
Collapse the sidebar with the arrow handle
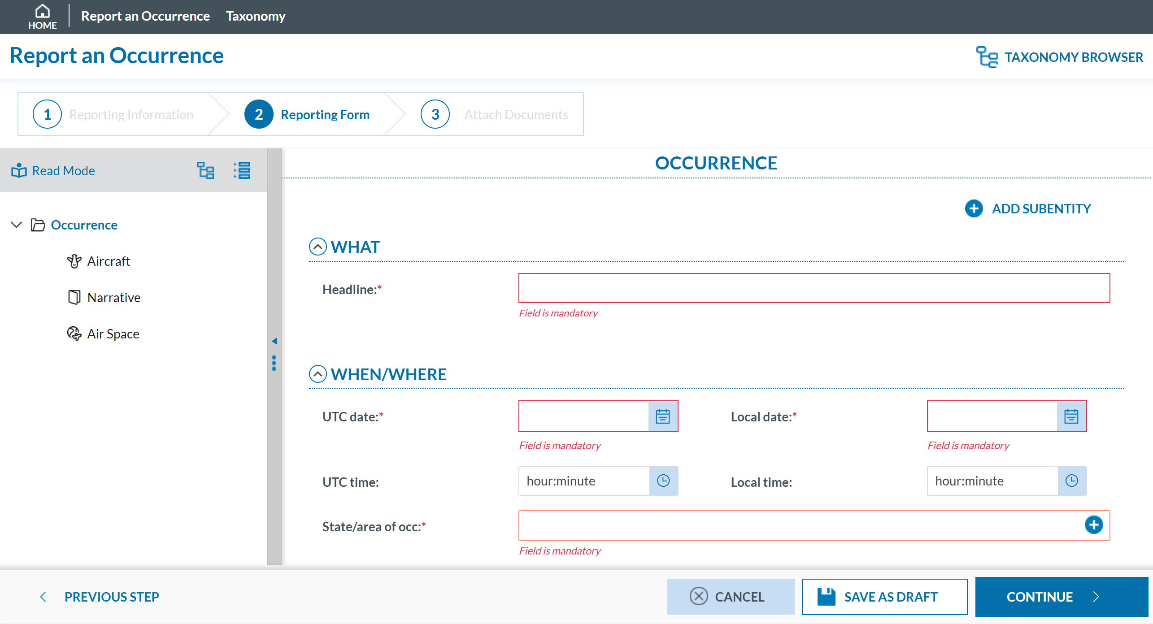pos(274,341)
